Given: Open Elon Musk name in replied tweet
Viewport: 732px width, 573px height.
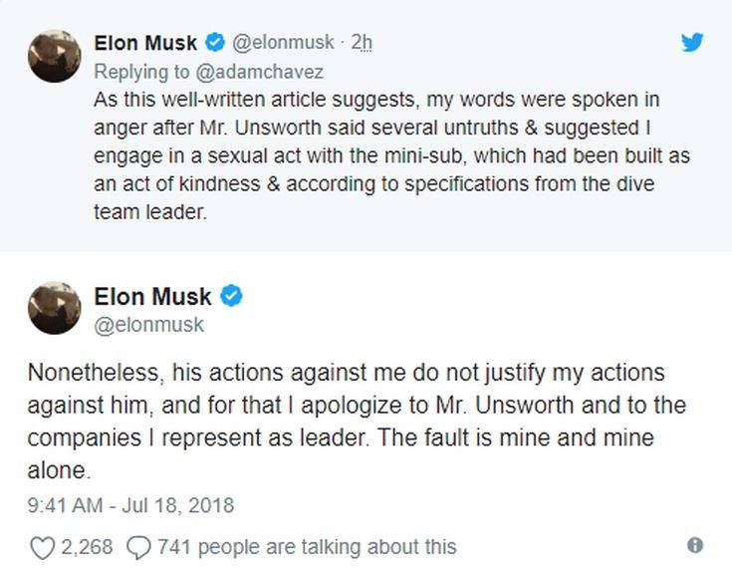Looking at the screenshot, I should (x=145, y=42).
